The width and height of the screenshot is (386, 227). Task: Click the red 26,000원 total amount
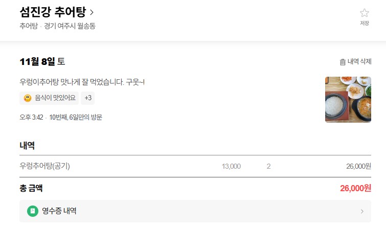coord(355,188)
